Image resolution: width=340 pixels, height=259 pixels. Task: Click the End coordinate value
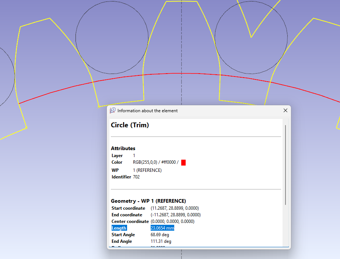point(175,215)
